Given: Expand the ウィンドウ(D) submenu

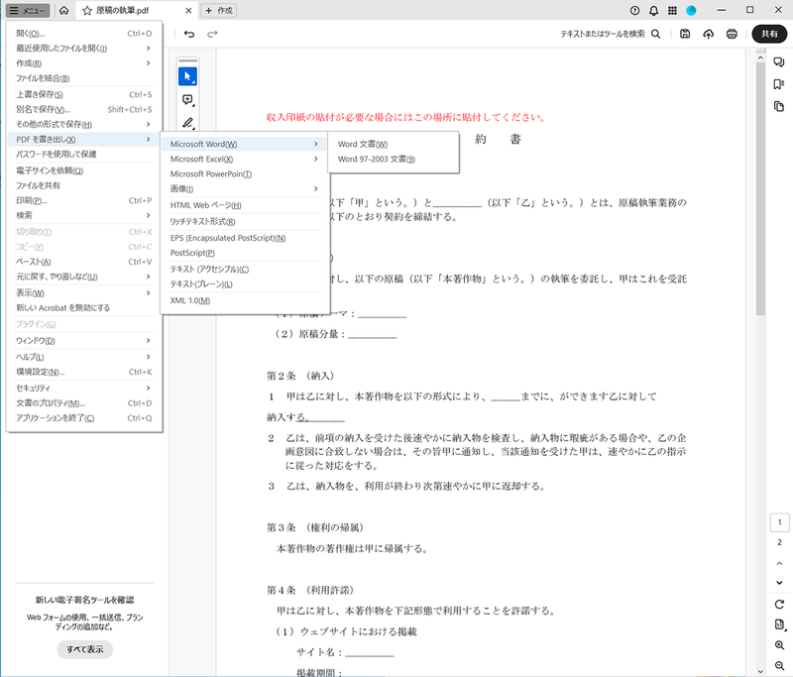Looking at the screenshot, I should click(84, 341).
